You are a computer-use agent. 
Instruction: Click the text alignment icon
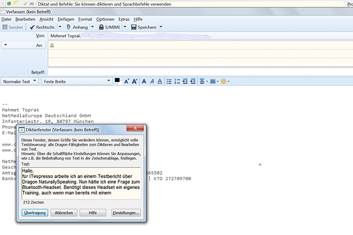(x=202, y=81)
